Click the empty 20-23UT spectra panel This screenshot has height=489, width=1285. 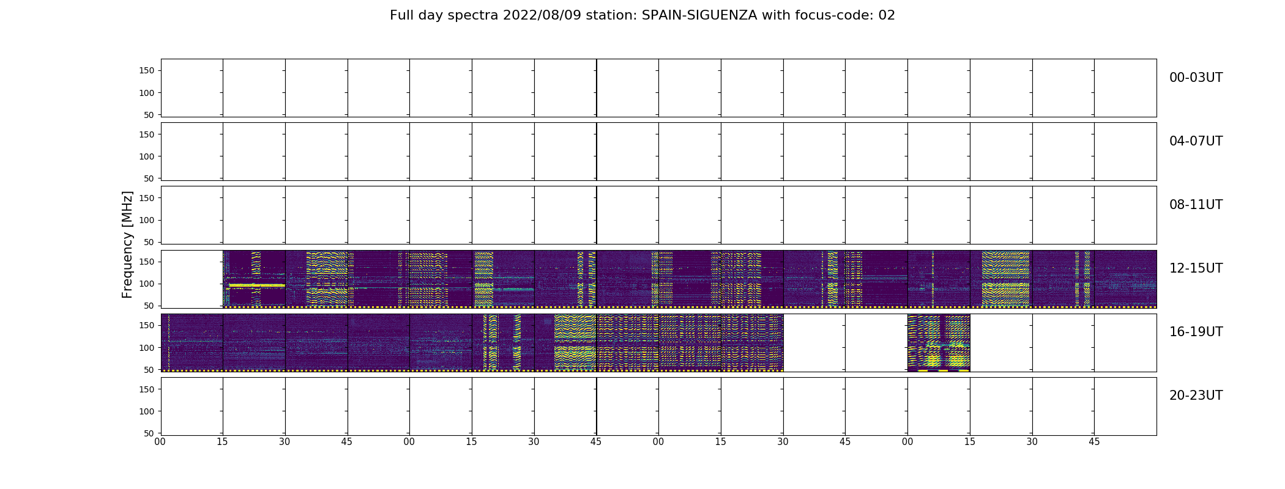pyautogui.click(x=658, y=406)
